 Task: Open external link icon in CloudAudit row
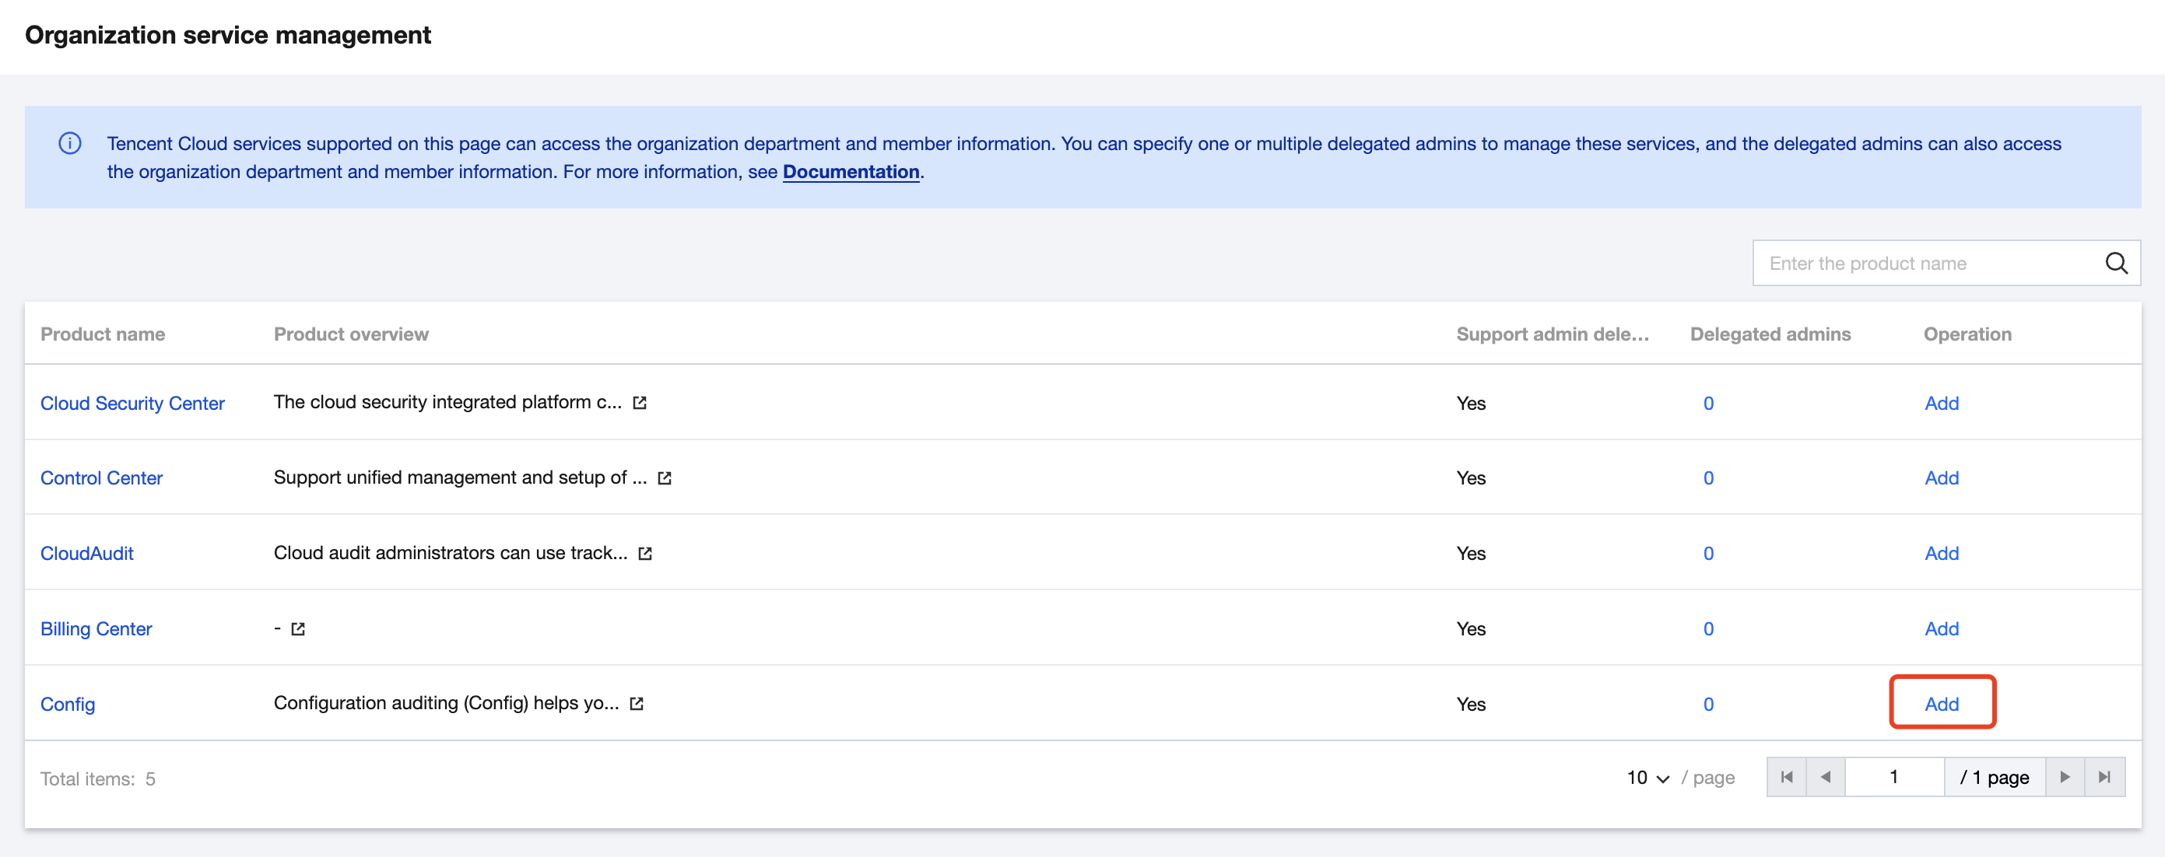pos(644,554)
